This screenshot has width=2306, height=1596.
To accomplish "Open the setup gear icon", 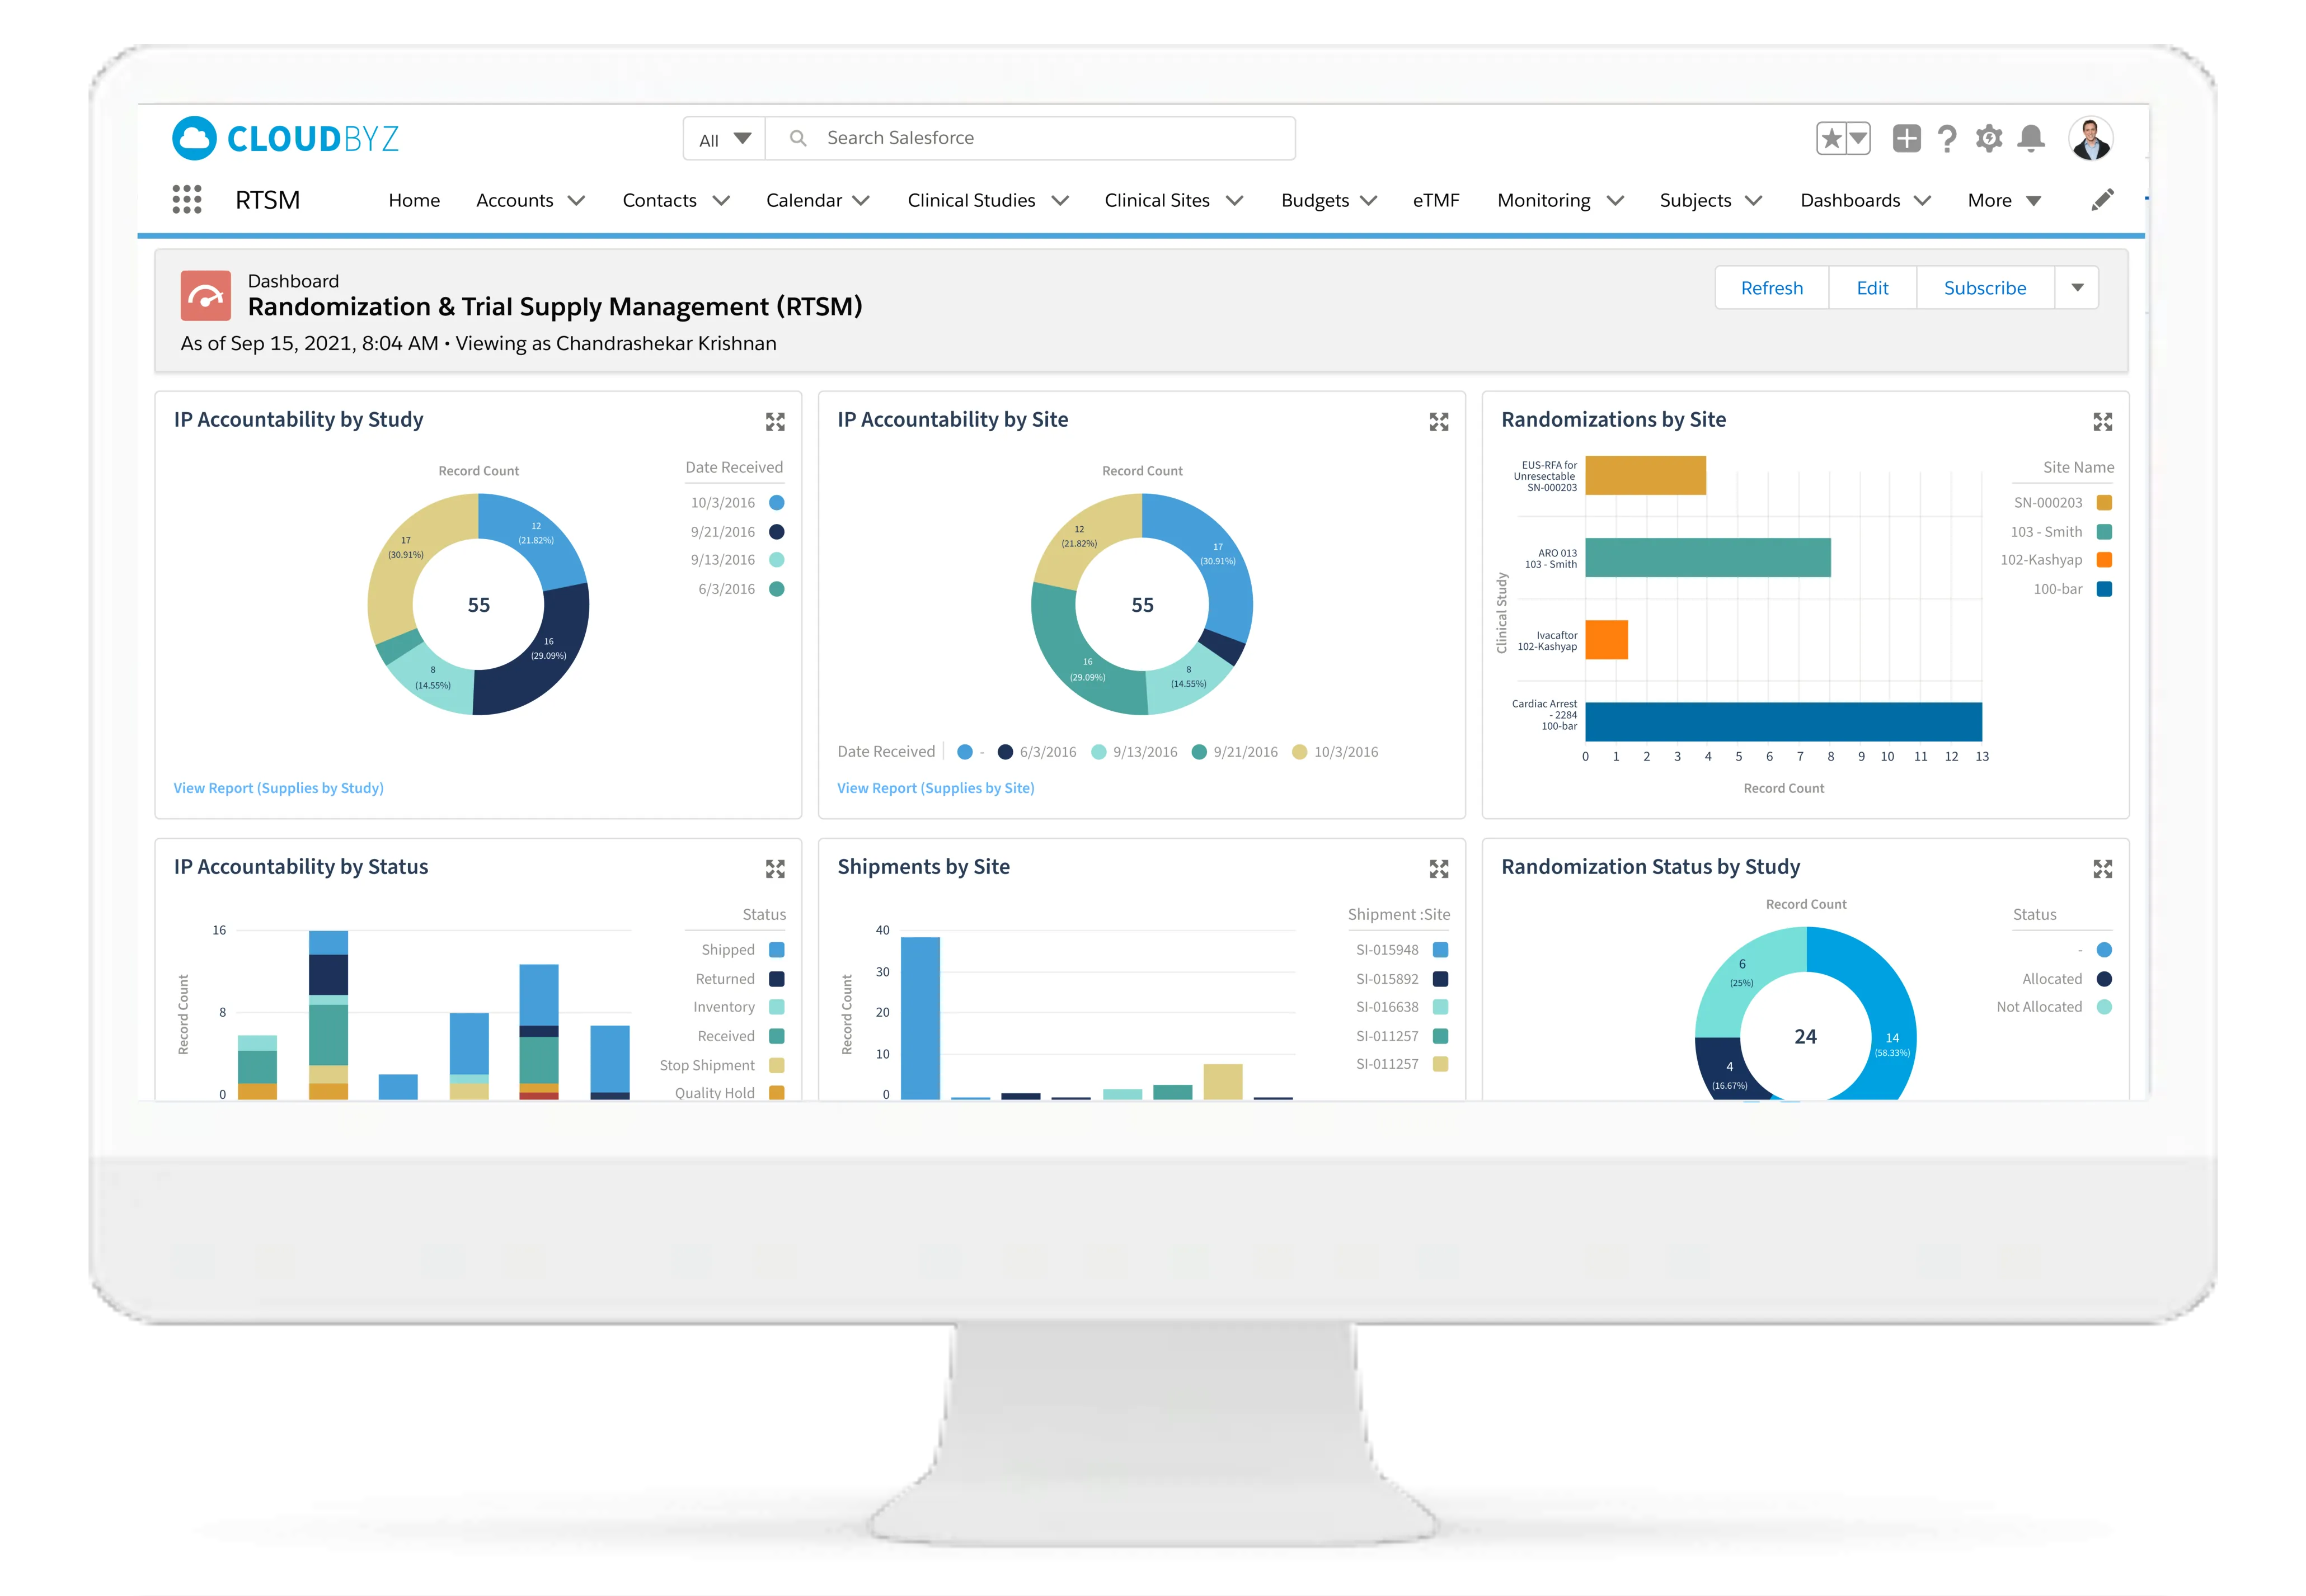I will coord(1989,138).
